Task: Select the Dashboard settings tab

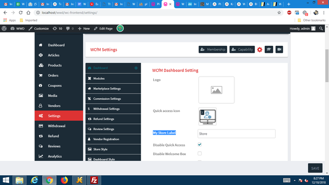Action: click(x=113, y=68)
